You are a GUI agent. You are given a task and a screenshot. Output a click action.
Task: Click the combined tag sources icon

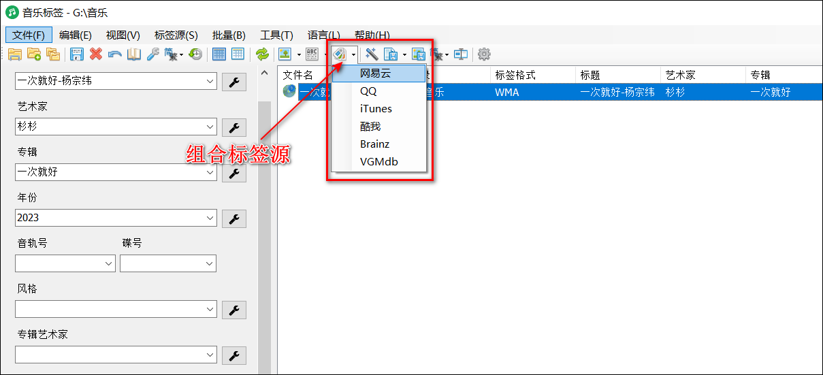pyautogui.click(x=340, y=54)
